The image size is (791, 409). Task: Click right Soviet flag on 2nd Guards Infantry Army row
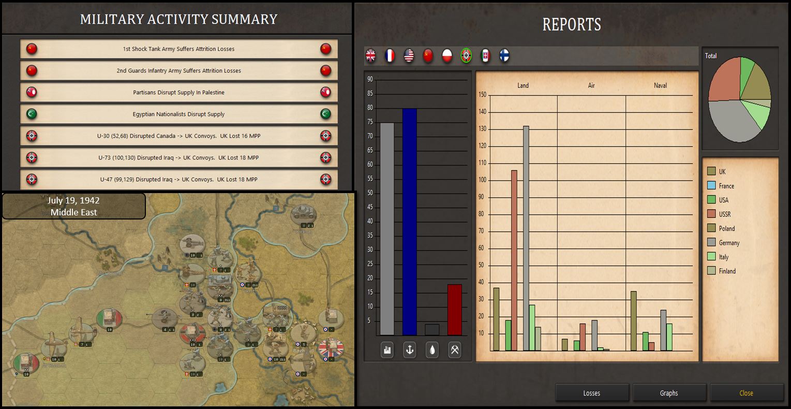click(x=326, y=71)
